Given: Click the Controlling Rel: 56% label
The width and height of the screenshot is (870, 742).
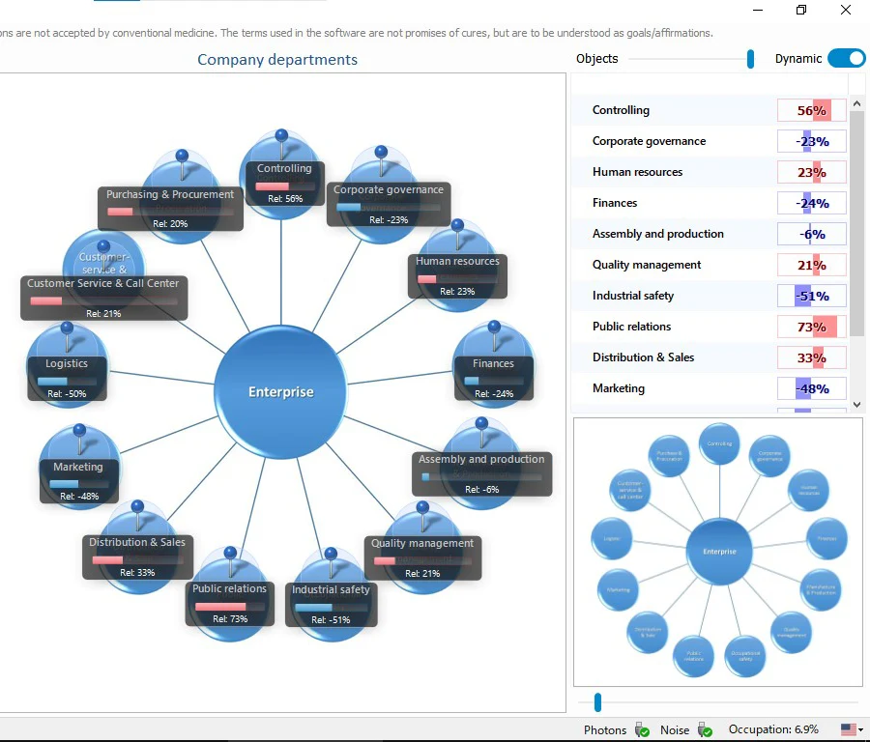Looking at the screenshot, I should click(284, 183).
